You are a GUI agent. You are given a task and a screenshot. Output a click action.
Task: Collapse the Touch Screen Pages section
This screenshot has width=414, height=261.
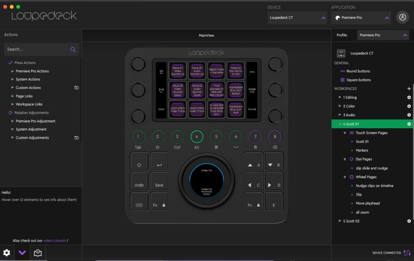[345, 133]
